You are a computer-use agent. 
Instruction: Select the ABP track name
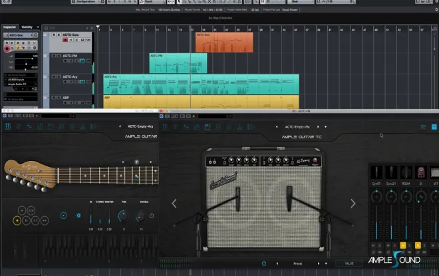tap(66, 98)
